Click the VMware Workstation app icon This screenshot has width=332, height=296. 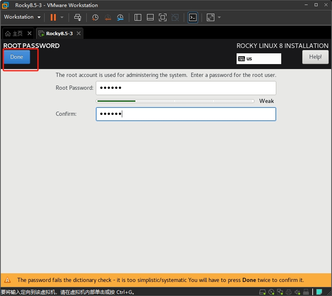click(5, 5)
